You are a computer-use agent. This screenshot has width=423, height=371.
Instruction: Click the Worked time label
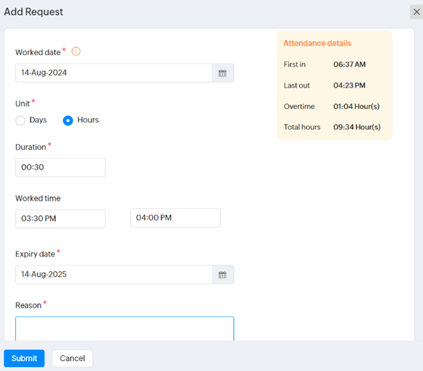[38, 198]
